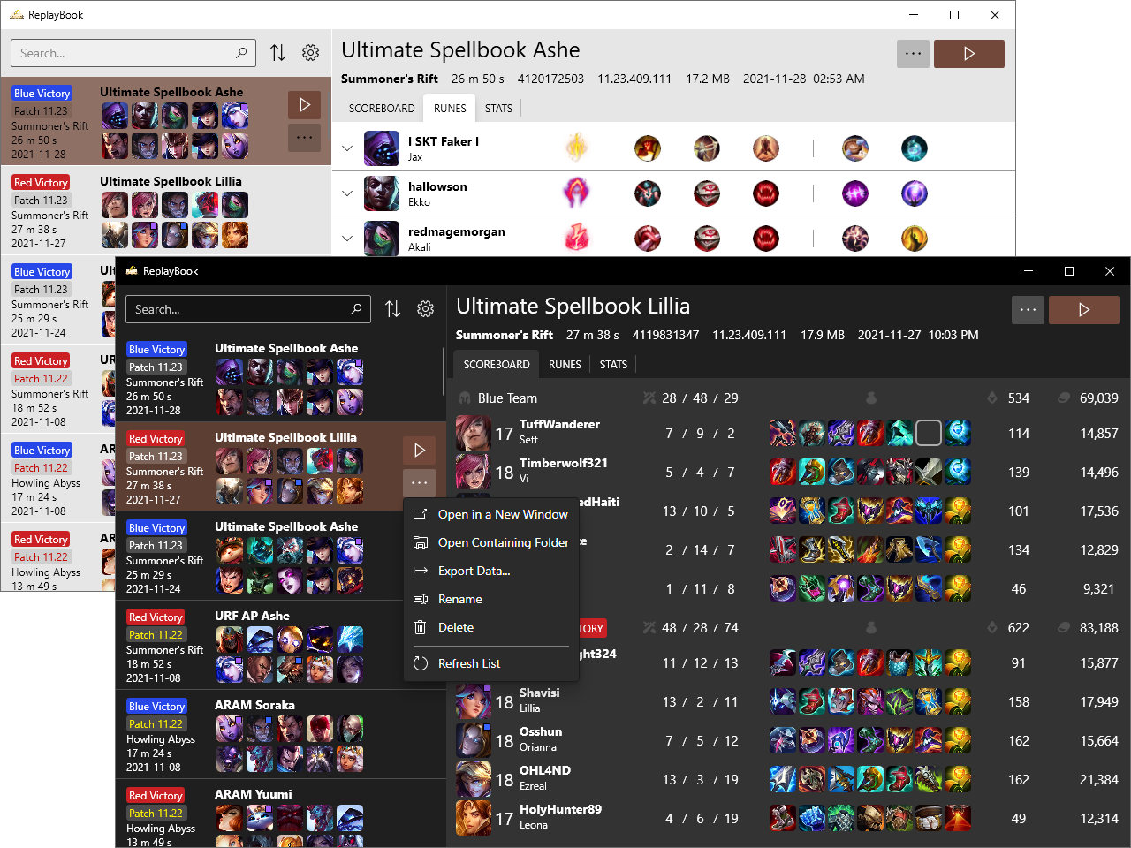Switch to STATS tab in light window

pyautogui.click(x=498, y=108)
